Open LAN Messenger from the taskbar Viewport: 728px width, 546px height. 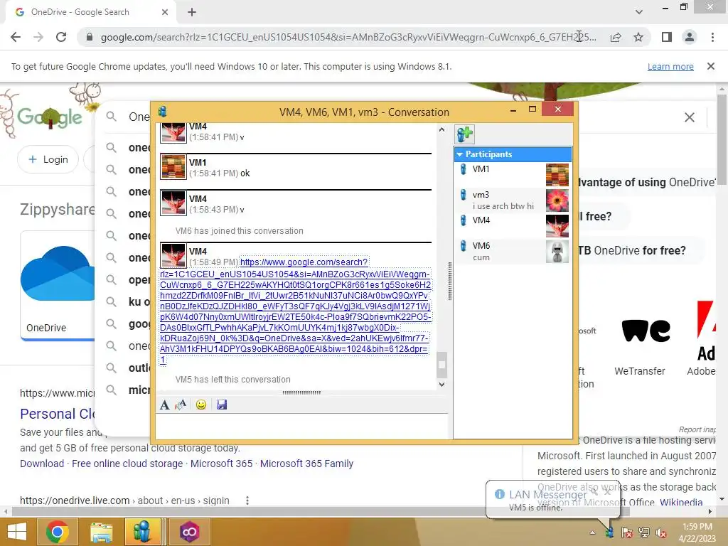[x=142, y=532]
